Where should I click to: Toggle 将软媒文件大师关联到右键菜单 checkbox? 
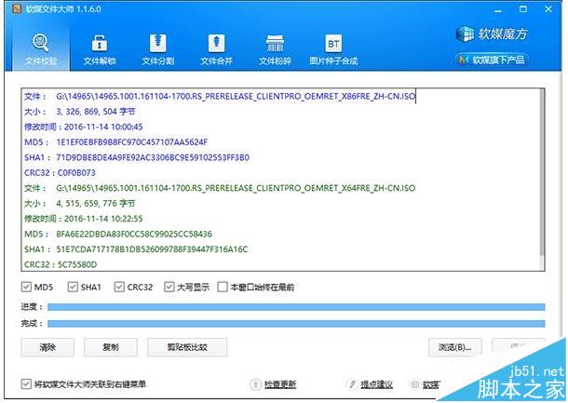coord(26,383)
